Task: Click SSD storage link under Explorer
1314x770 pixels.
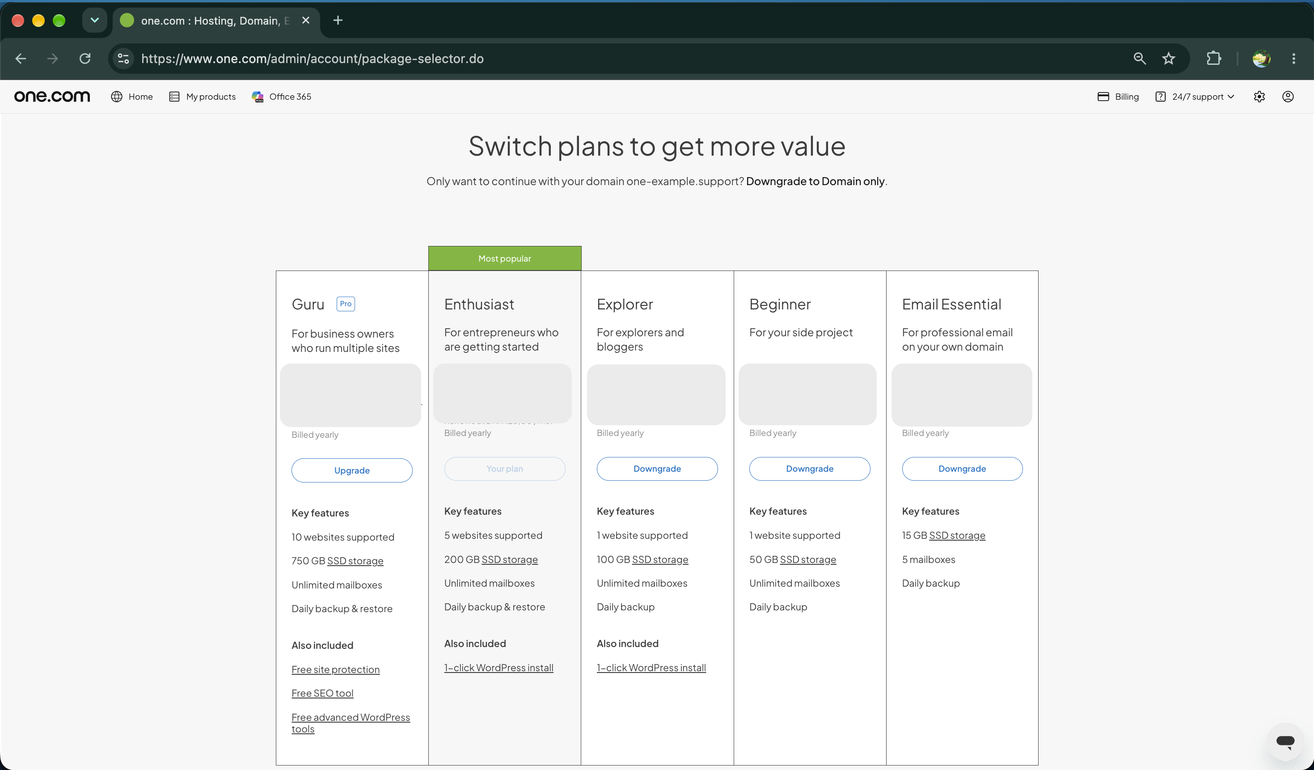Action: coord(660,559)
